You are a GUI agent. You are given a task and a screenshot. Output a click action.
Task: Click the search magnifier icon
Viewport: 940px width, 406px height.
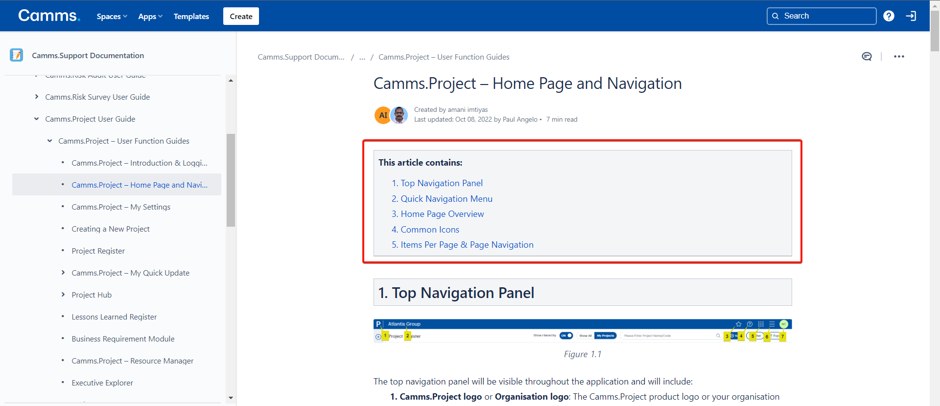click(x=775, y=16)
